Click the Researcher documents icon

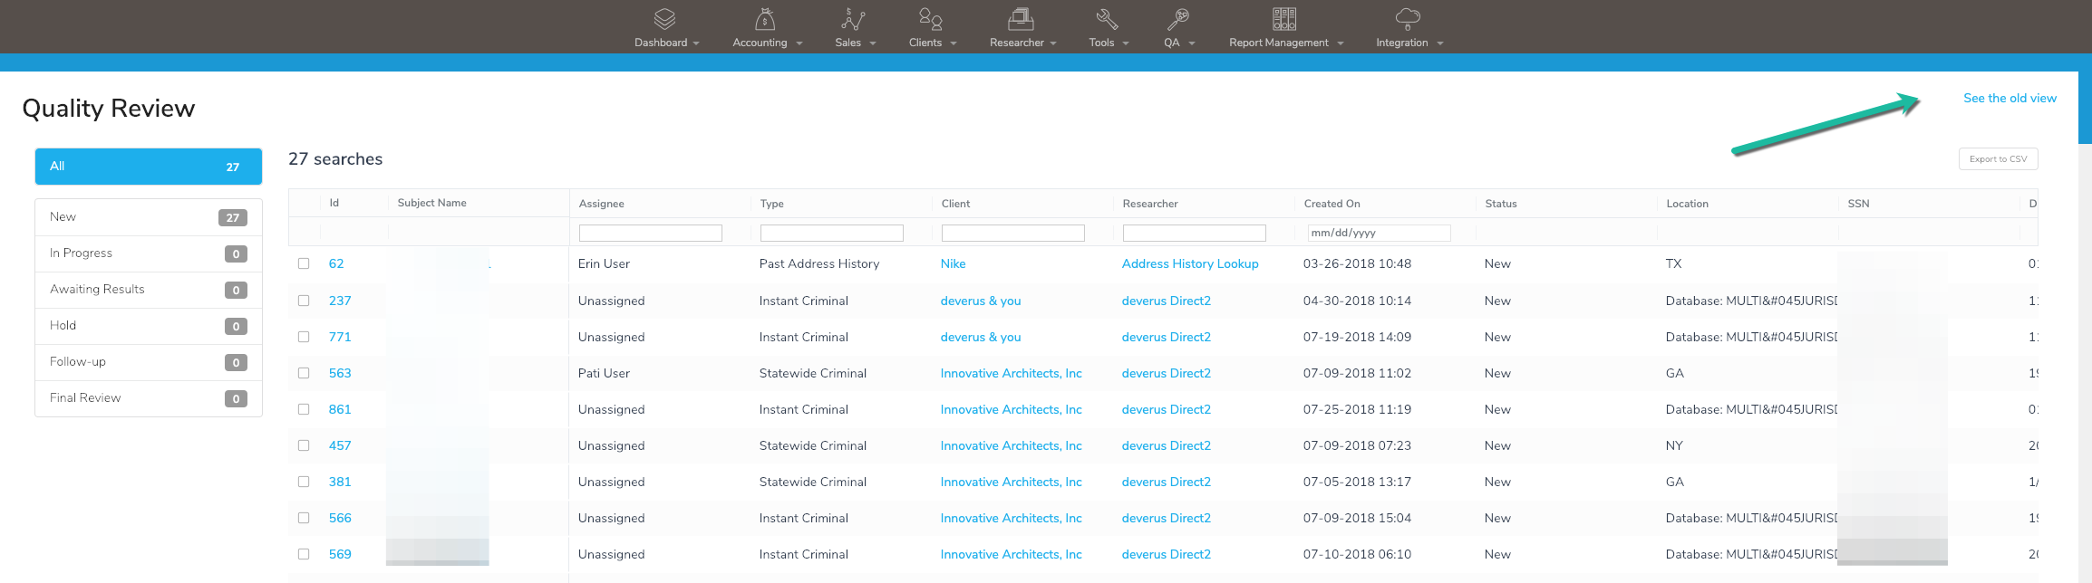[x=1022, y=19]
